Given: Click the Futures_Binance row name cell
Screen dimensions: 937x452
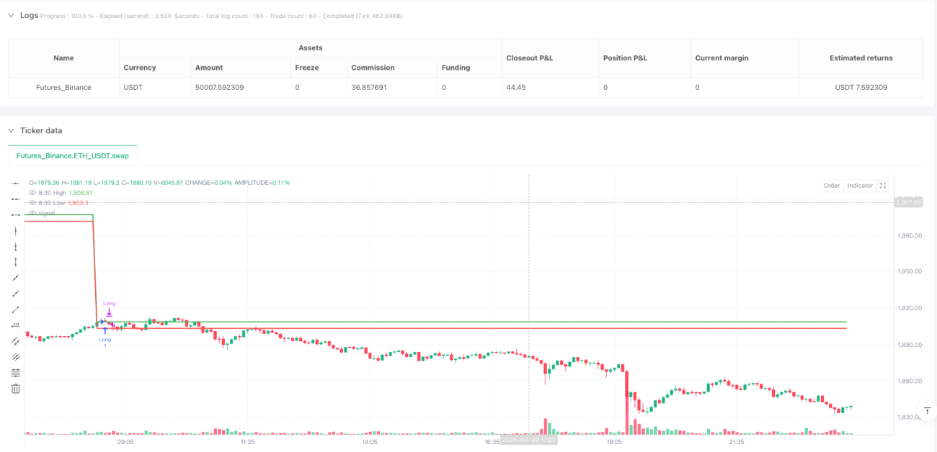Looking at the screenshot, I should tap(63, 88).
